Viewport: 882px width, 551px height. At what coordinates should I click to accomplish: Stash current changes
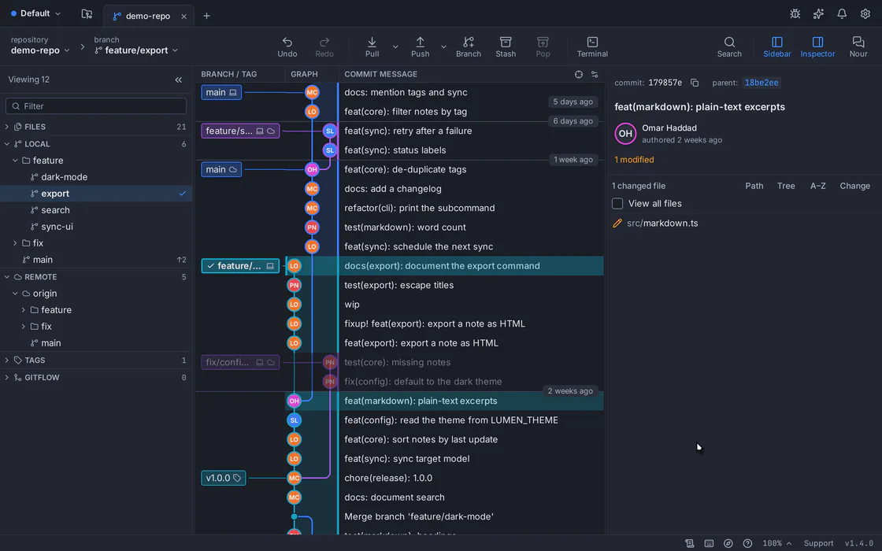pyautogui.click(x=505, y=47)
